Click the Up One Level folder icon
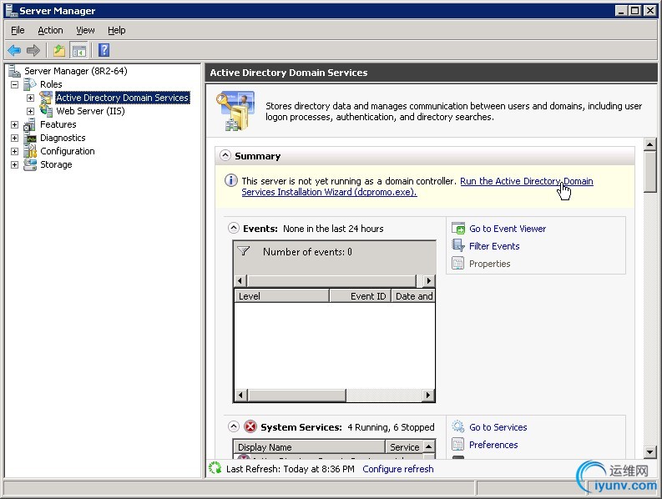The image size is (662, 499). coord(59,51)
